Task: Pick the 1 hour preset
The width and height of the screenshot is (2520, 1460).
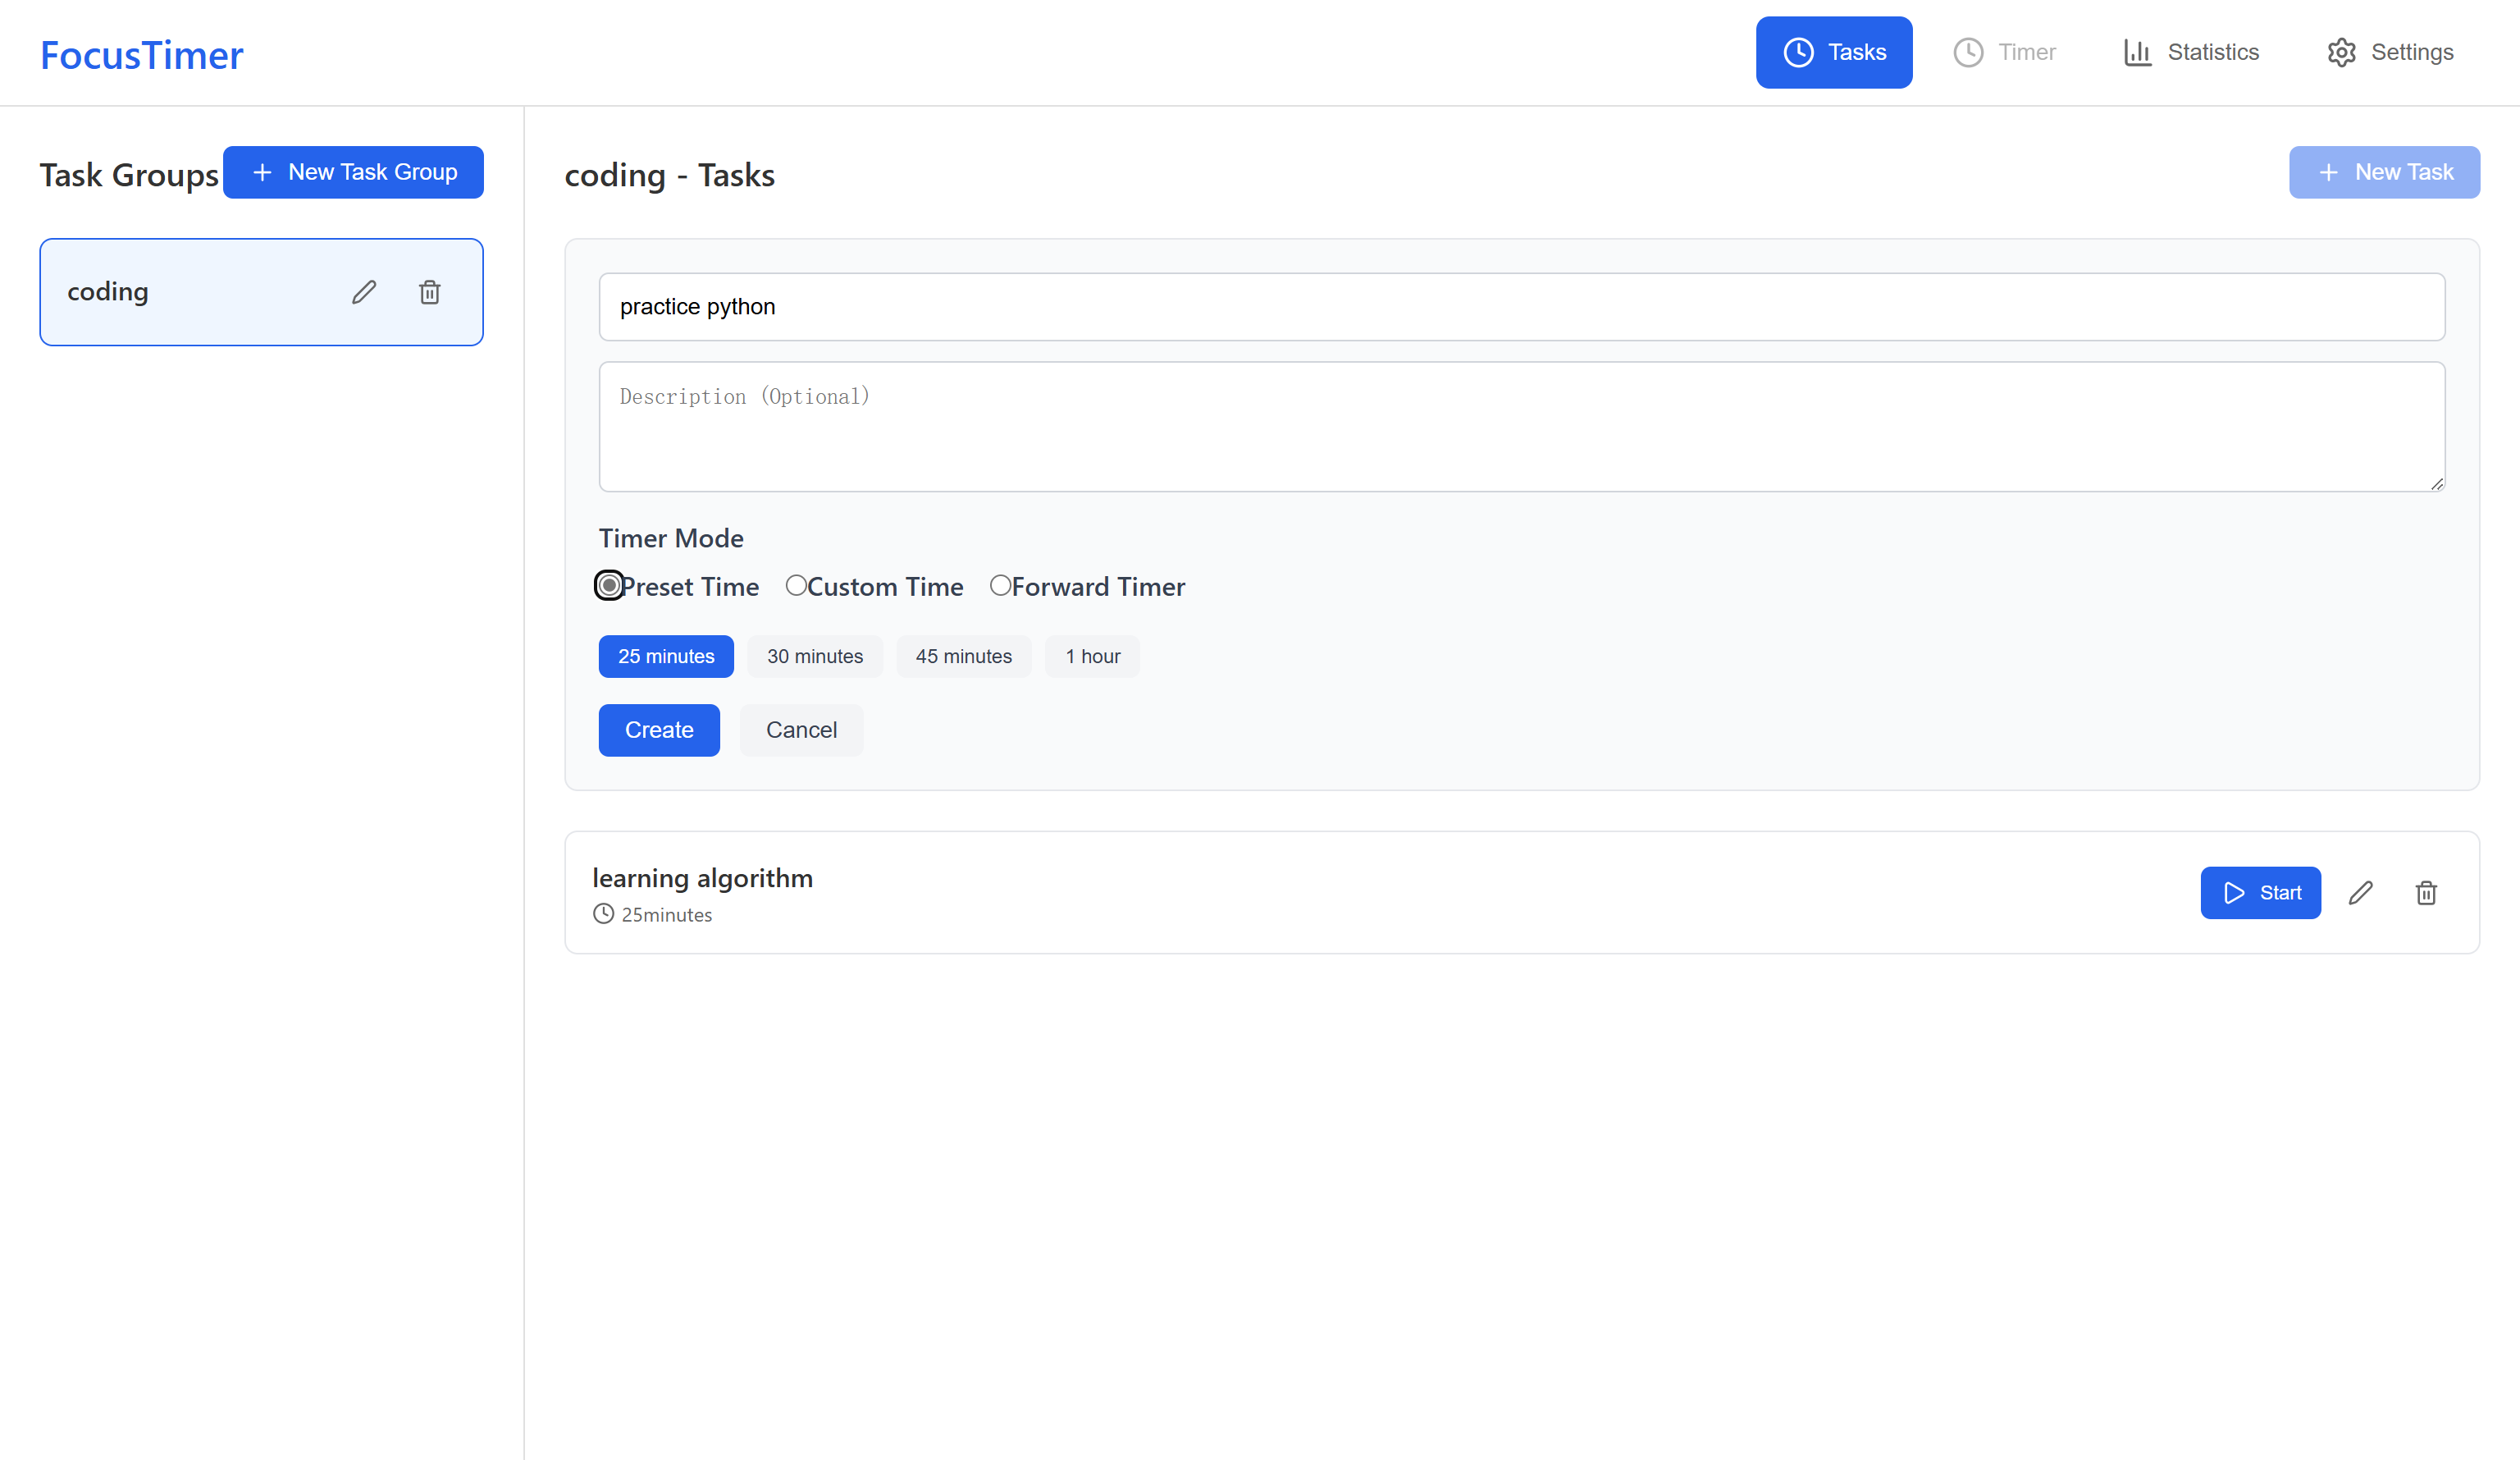Action: (x=1092, y=657)
